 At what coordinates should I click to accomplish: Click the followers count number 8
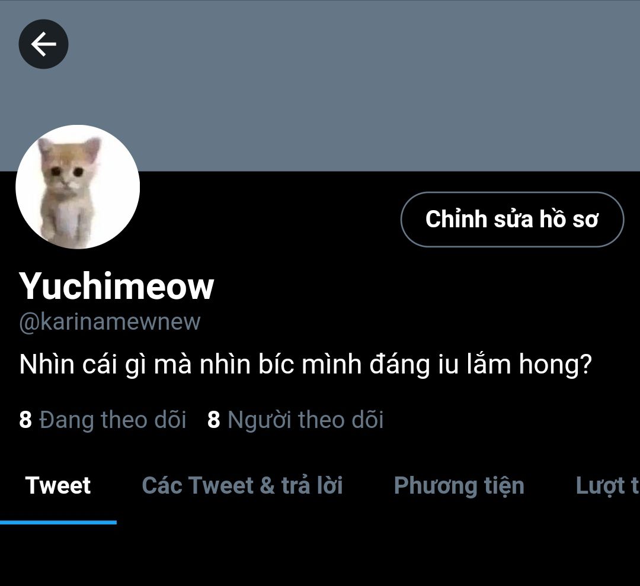point(214,420)
